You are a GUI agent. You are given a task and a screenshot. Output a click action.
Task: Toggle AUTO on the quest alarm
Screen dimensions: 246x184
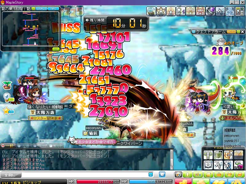pyautogui.click(x=232, y=32)
